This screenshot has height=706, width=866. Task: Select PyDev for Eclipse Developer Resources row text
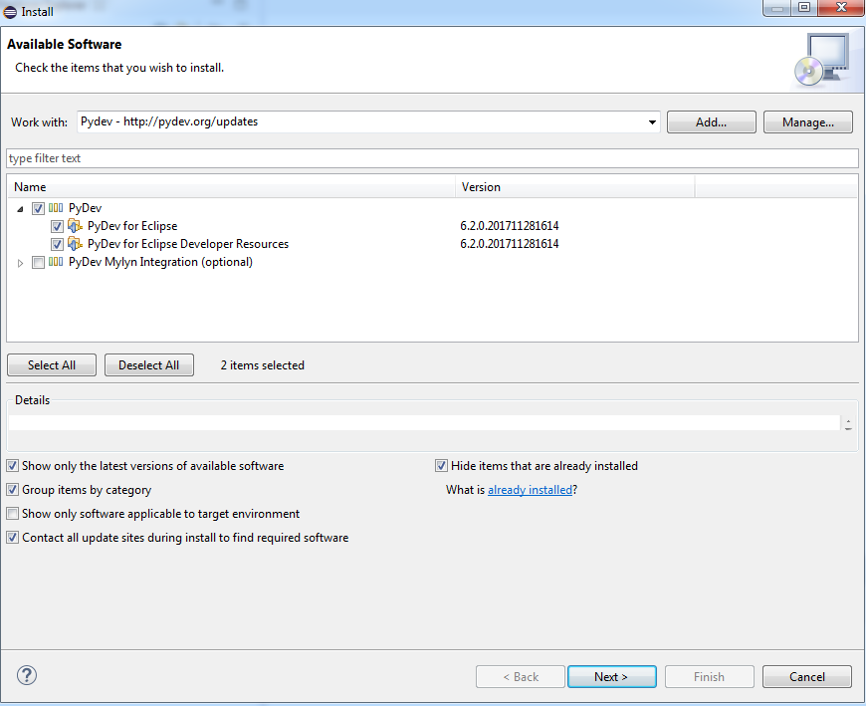point(188,244)
